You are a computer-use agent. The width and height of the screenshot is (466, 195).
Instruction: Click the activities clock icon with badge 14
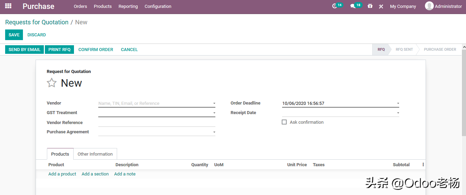click(x=335, y=6)
